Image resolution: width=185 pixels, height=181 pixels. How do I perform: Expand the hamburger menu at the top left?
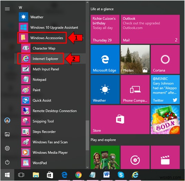pyautogui.click(x=7, y=9)
